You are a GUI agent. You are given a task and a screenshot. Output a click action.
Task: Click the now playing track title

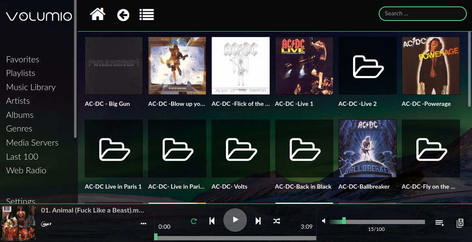(92, 210)
